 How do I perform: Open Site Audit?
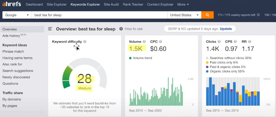point(111,5)
